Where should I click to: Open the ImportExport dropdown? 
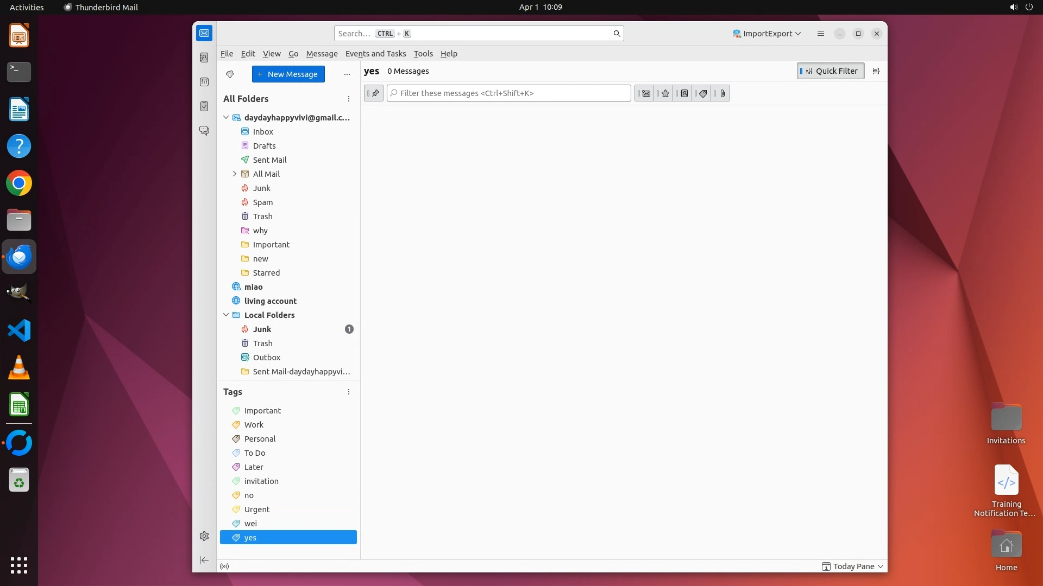pos(766,34)
